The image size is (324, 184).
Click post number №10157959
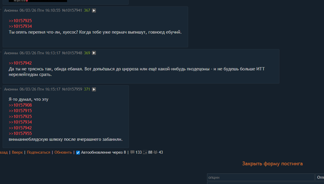[72, 89]
